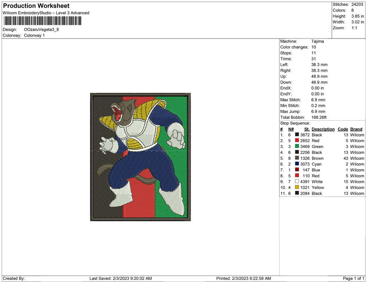Click the barcode under the worksheet title
This screenshot has width=367, height=282.
tap(42, 21)
